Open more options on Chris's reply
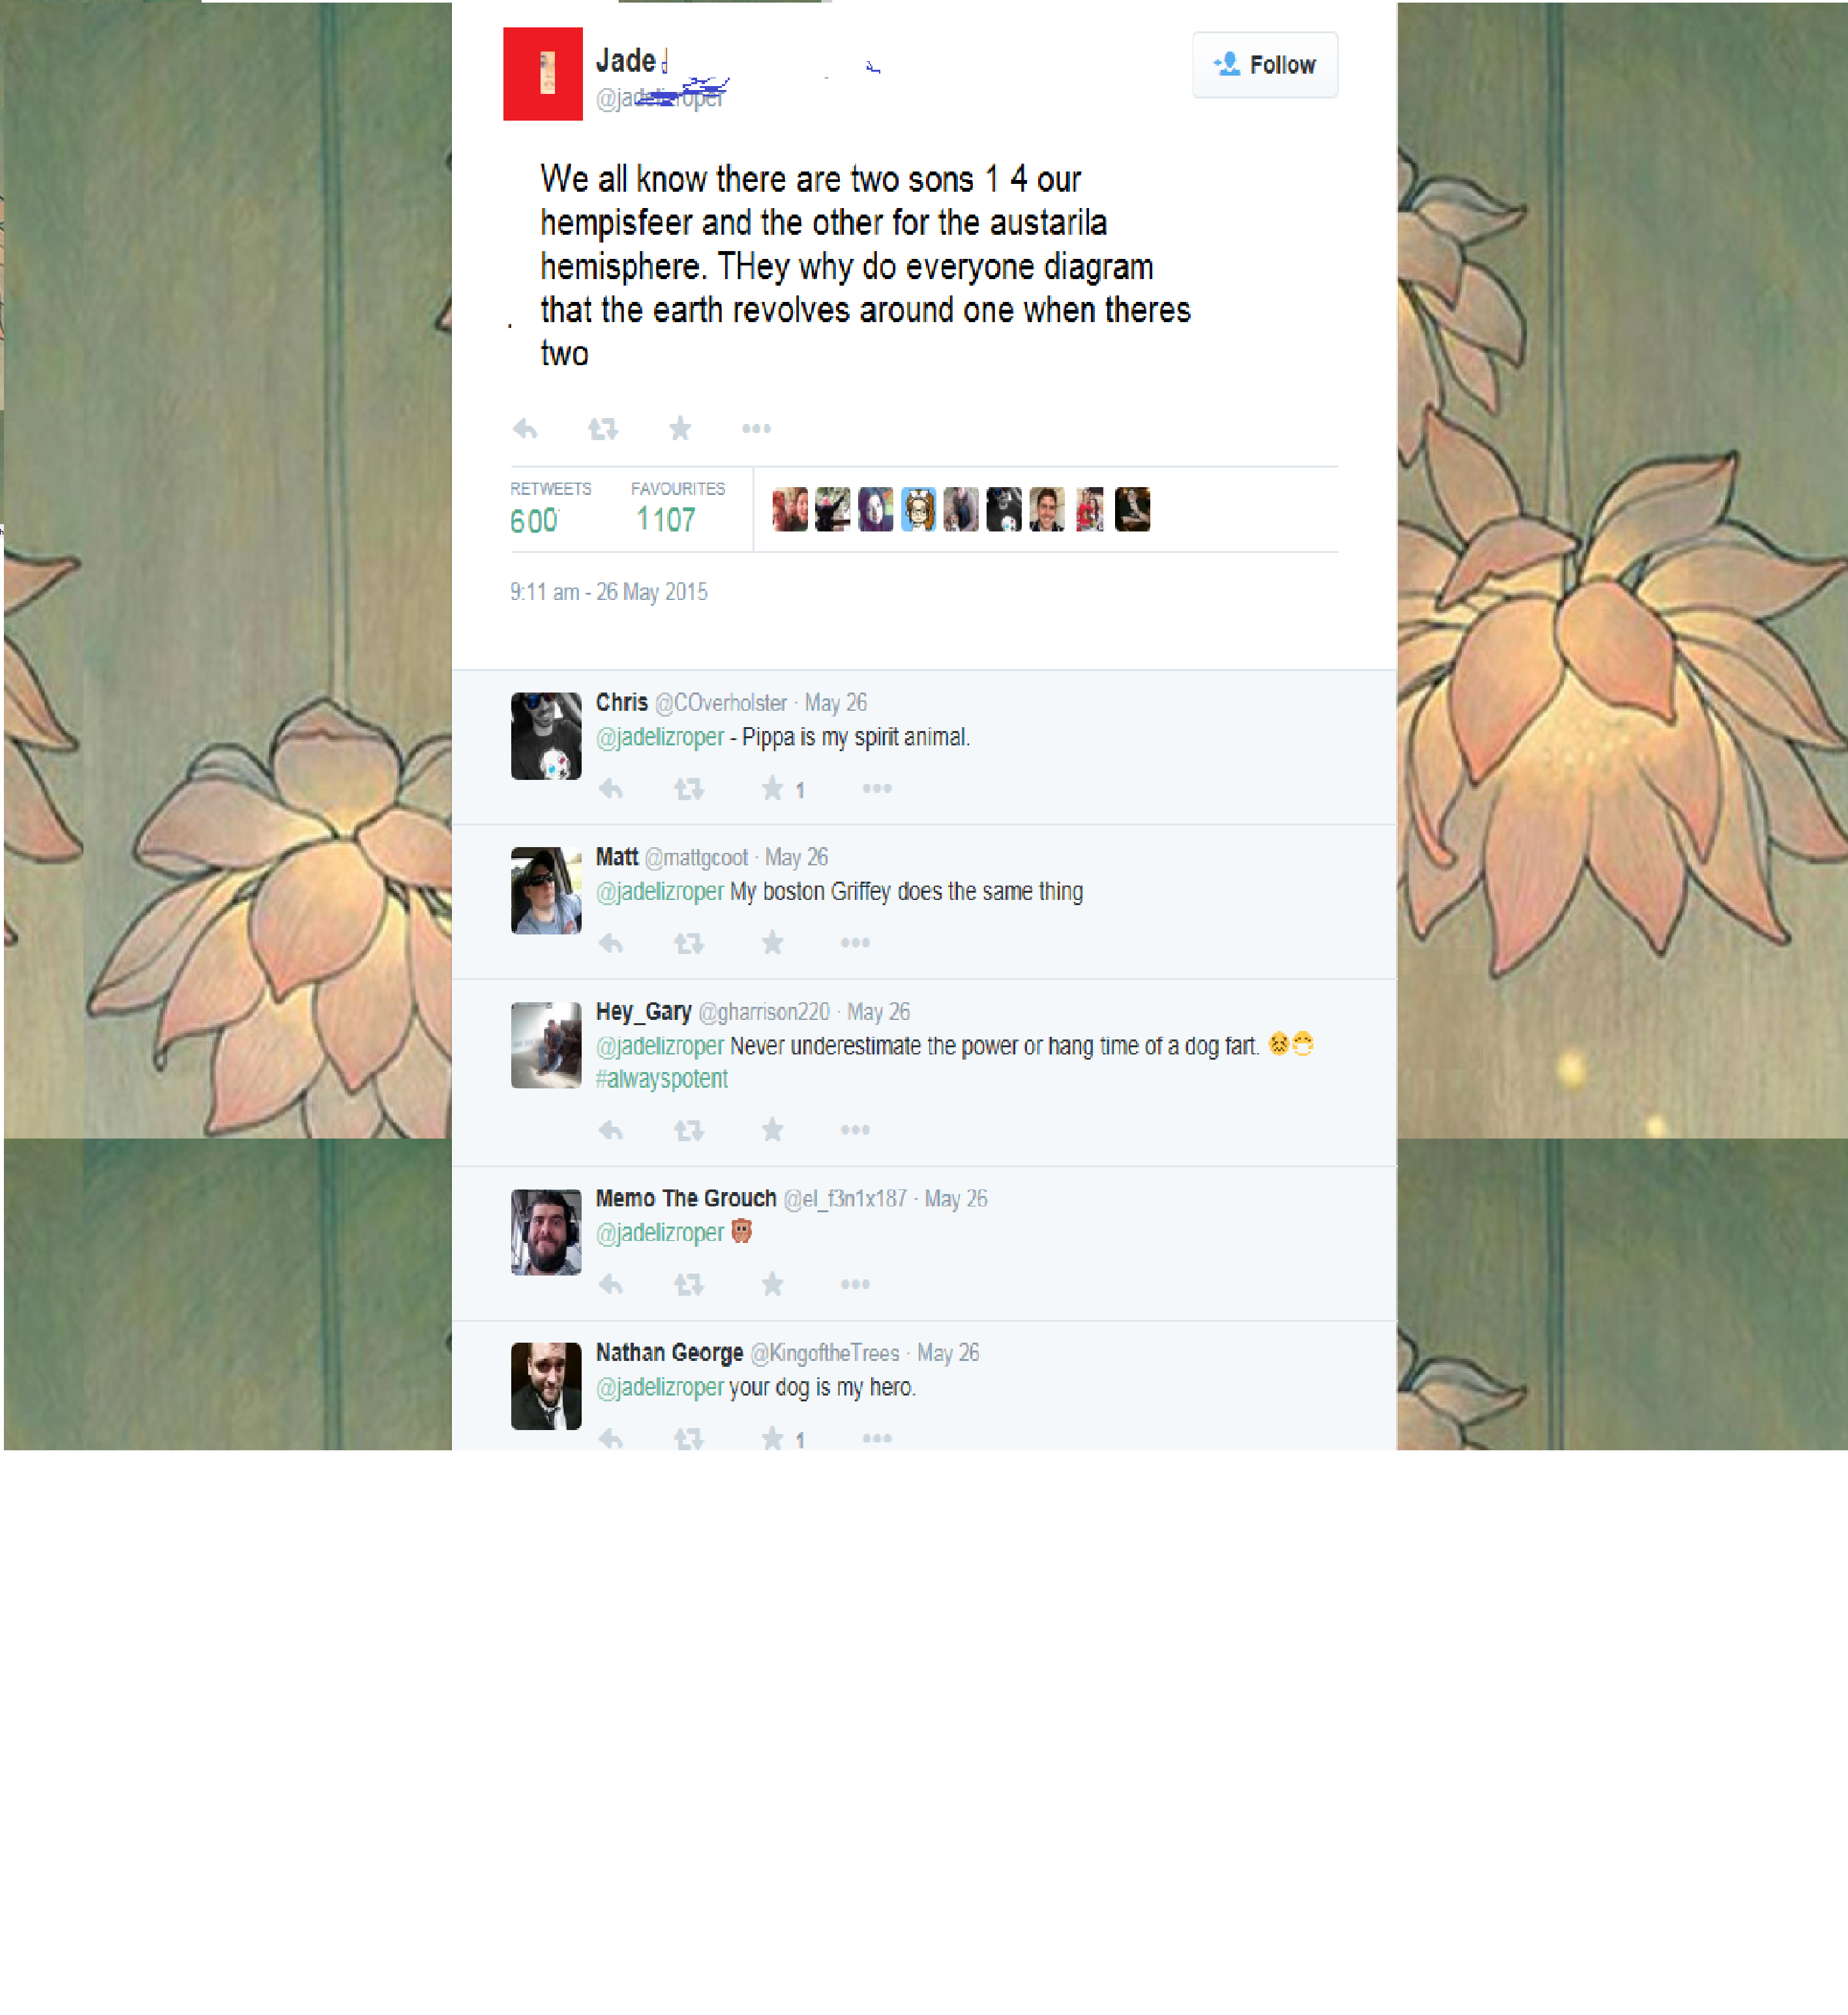The image size is (1848, 2015). click(x=877, y=788)
